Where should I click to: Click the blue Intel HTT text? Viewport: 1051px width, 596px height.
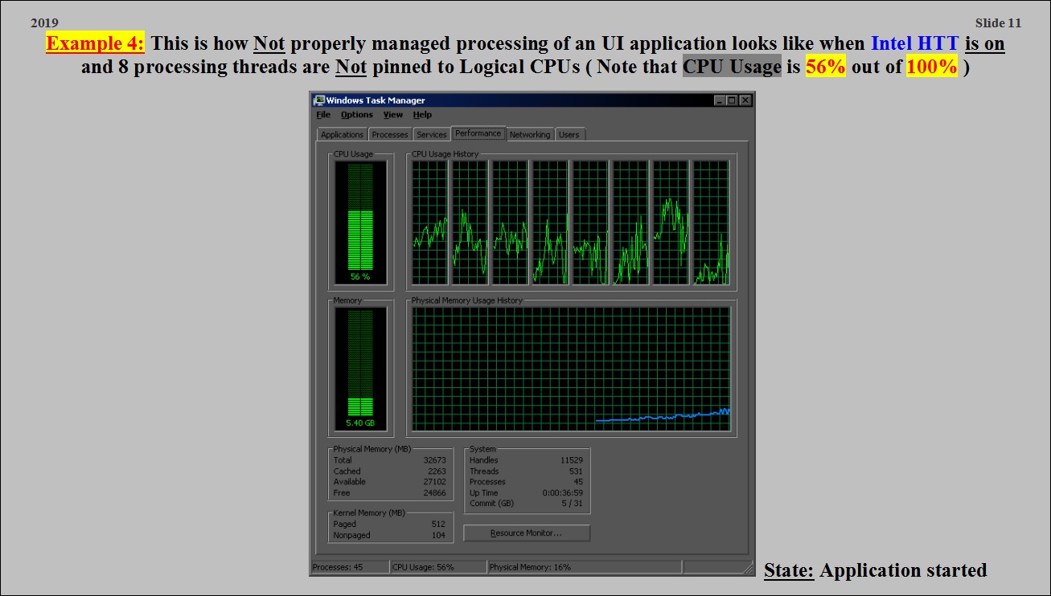point(915,43)
